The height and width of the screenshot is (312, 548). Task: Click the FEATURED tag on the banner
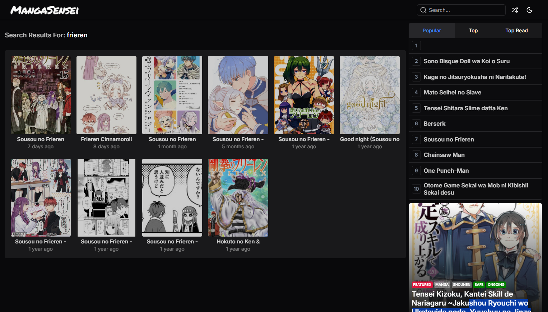point(422,285)
